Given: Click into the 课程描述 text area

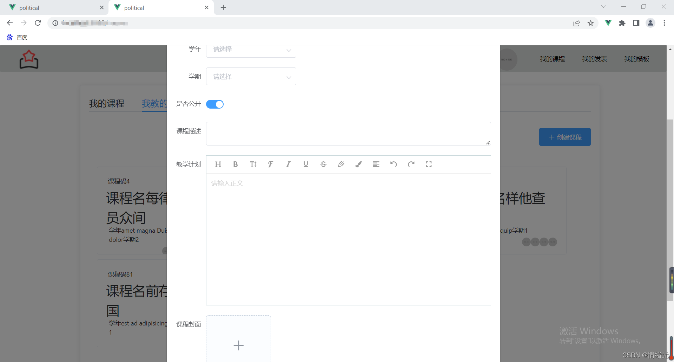Looking at the screenshot, I should click(348, 134).
